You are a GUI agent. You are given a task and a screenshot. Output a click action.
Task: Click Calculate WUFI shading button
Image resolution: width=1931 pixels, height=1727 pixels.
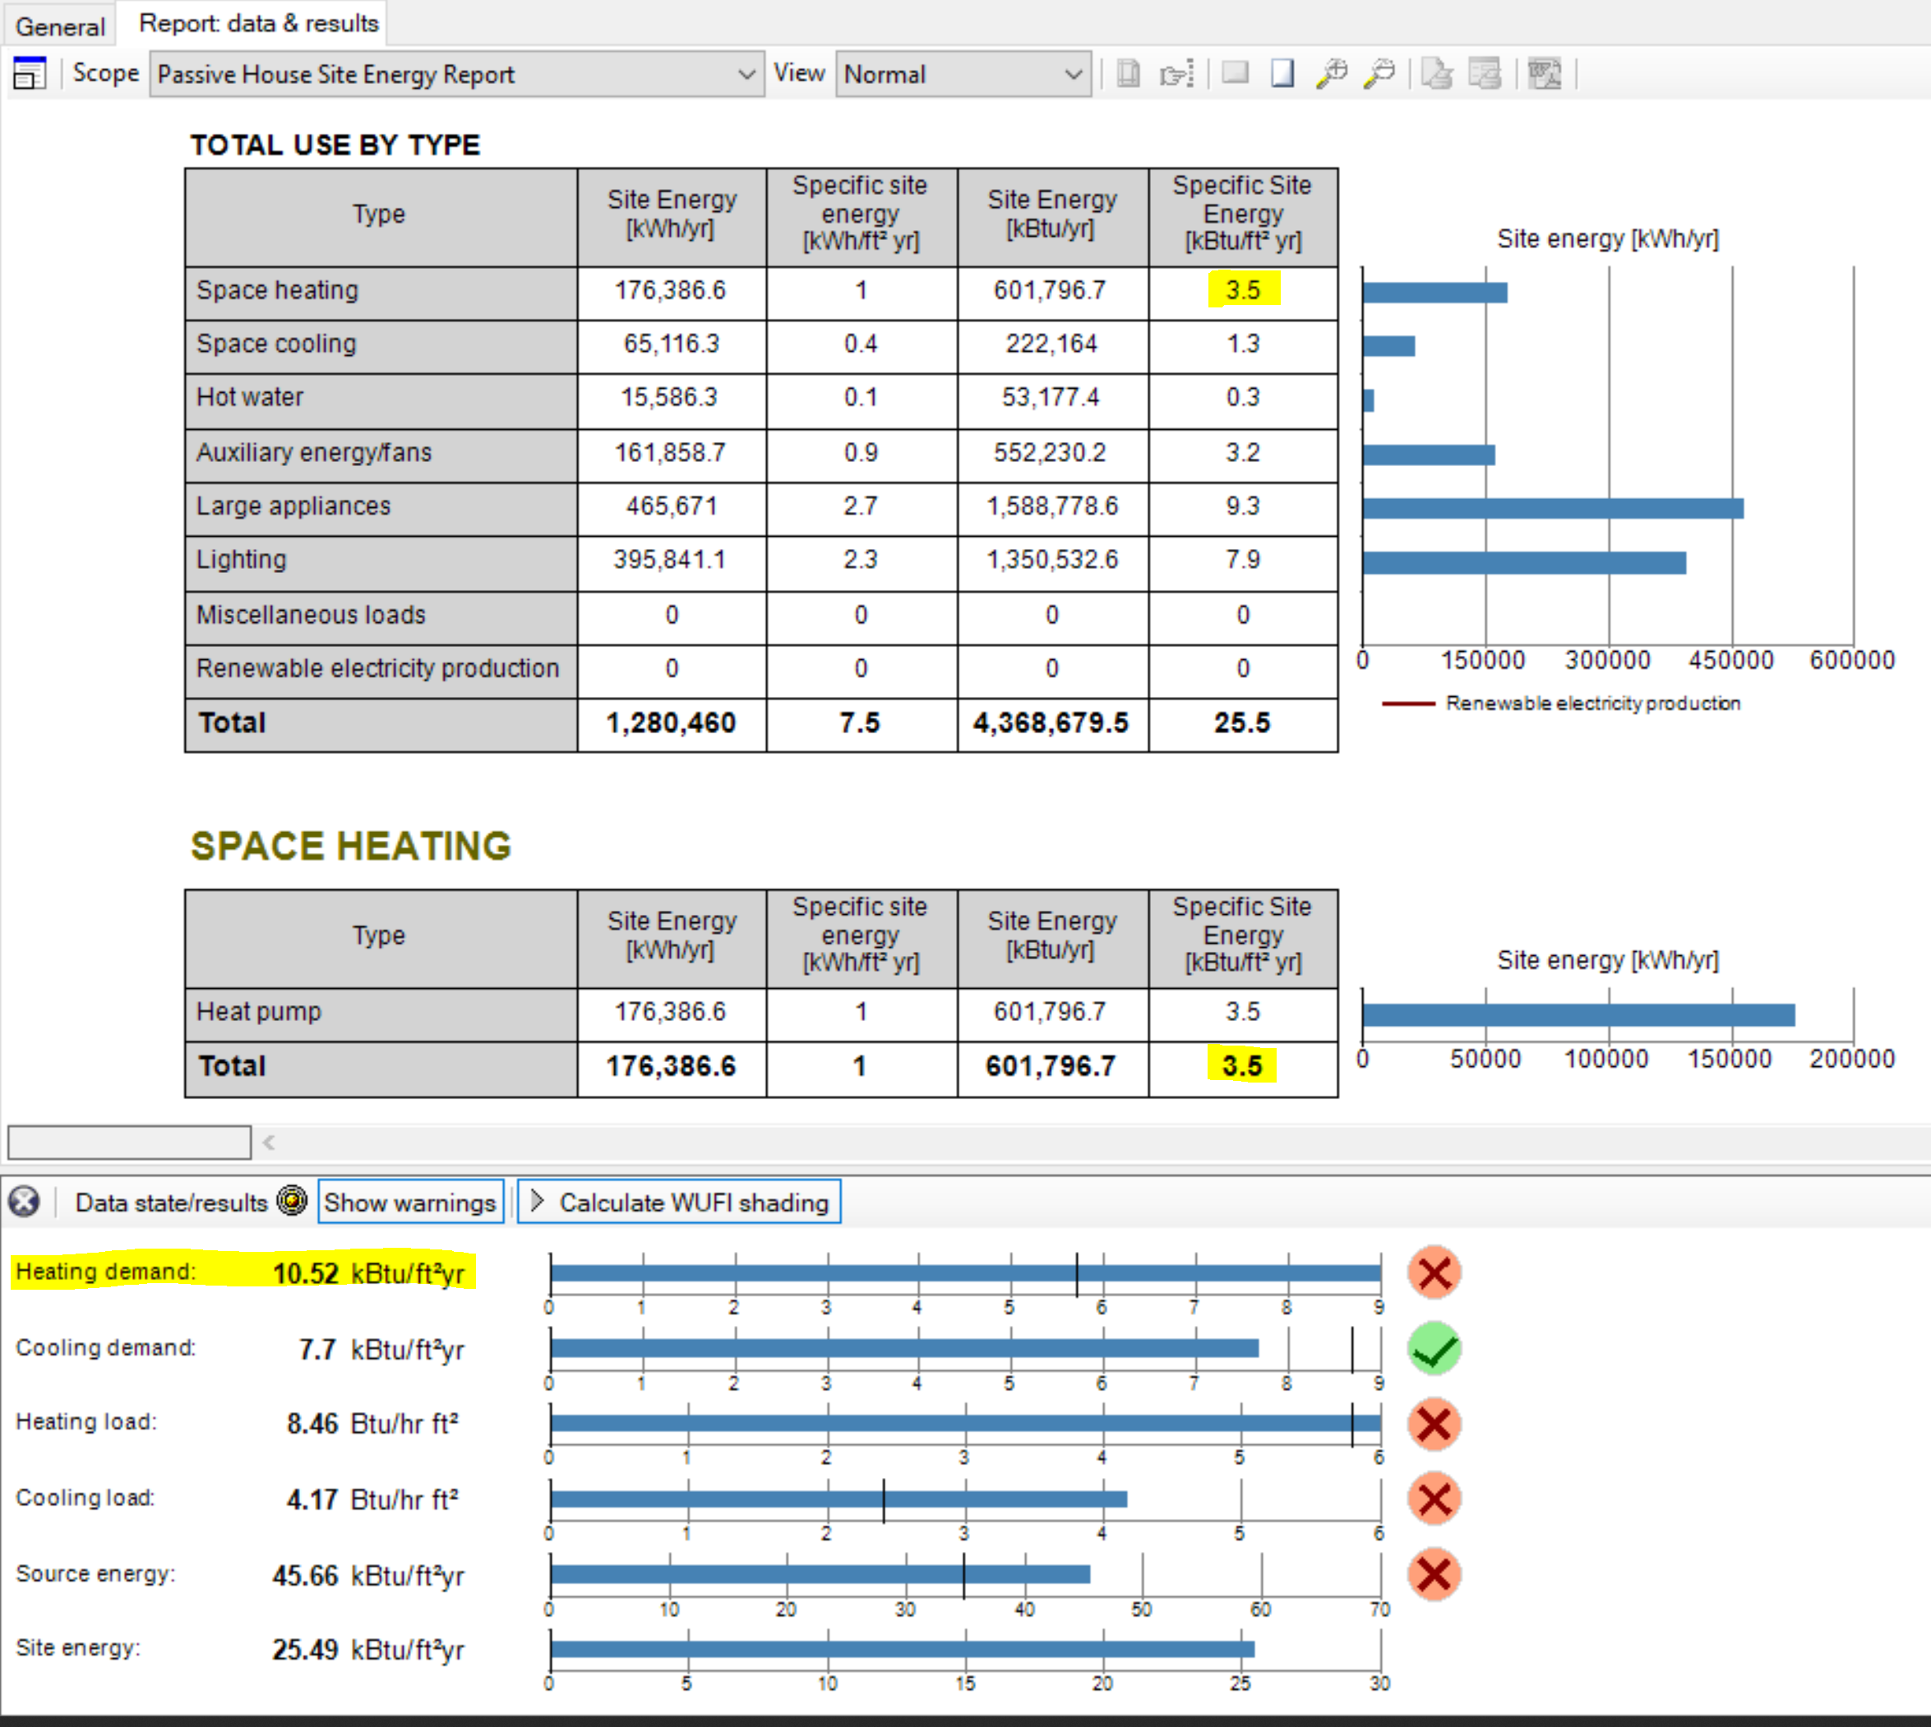coord(679,1203)
